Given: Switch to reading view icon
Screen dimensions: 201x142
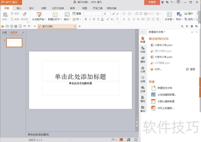Looking at the screenshot, I should click(x=136, y=139).
